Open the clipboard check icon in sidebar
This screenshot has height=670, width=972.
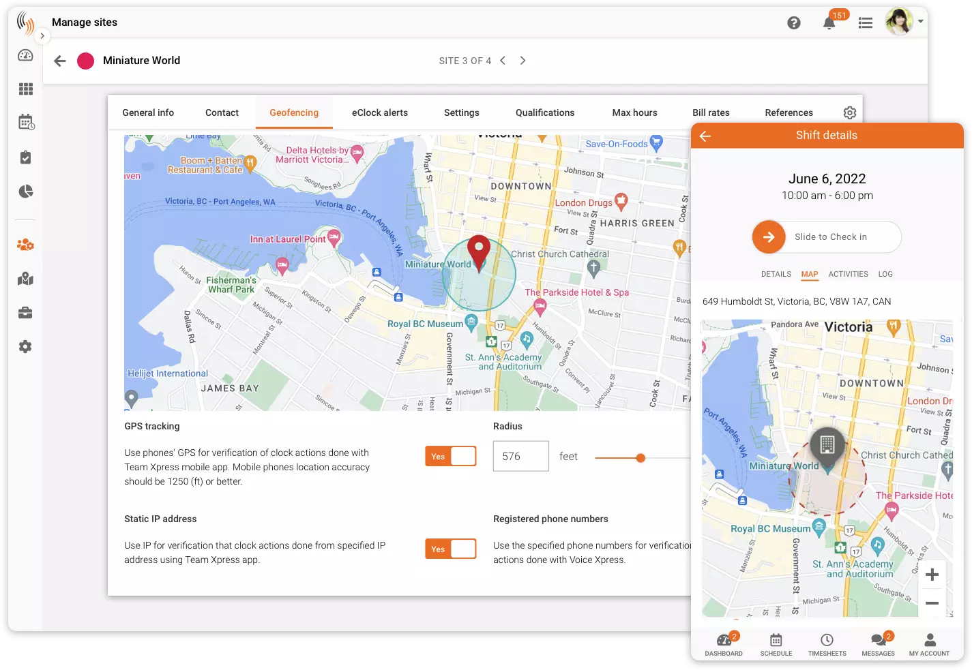click(x=25, y=157)
